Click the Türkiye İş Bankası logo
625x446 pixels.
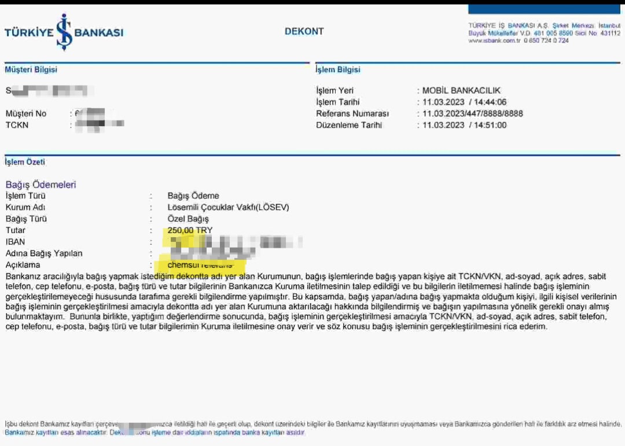click(64, 32)
